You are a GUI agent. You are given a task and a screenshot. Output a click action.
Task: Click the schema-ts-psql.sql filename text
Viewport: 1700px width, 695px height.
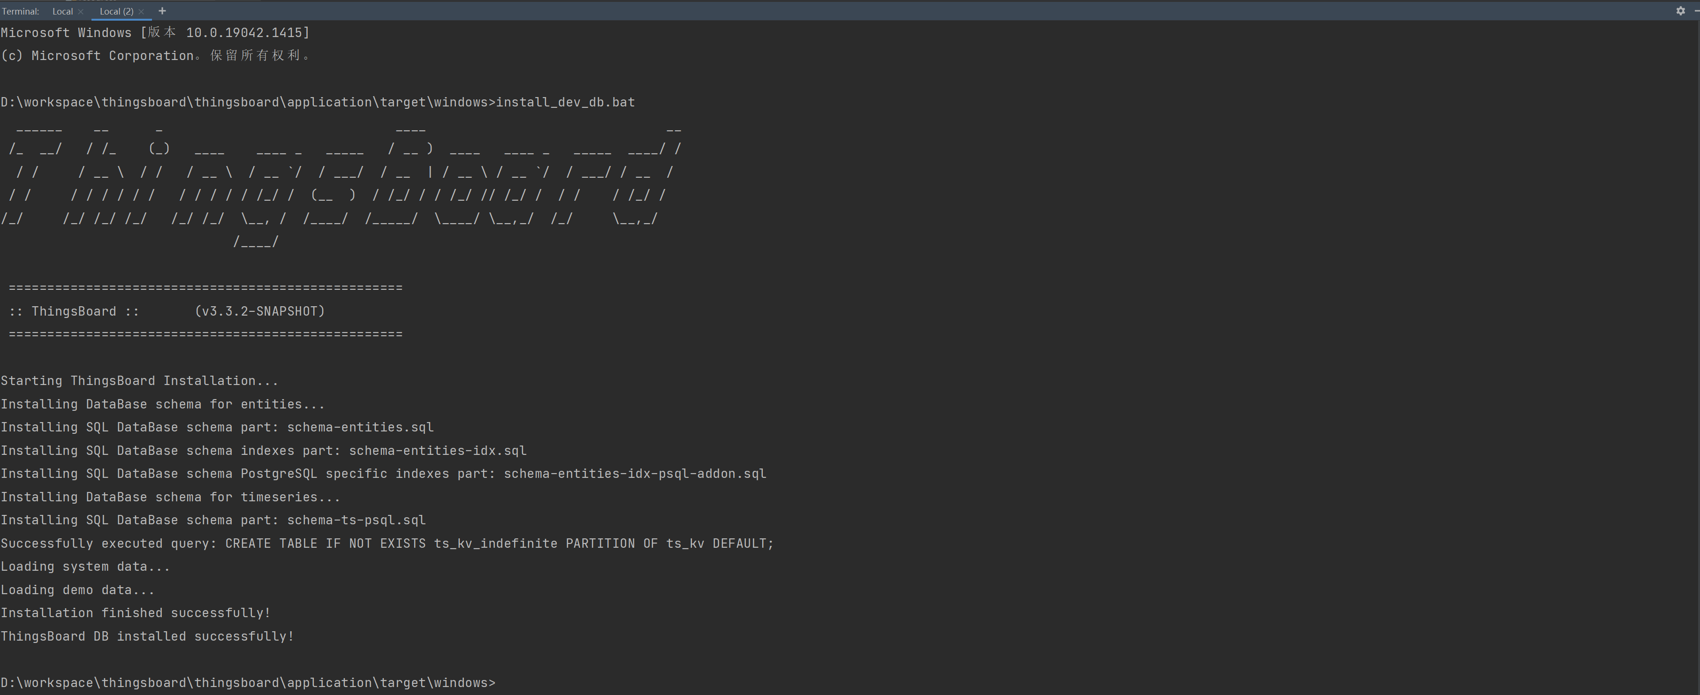[356, 520]
